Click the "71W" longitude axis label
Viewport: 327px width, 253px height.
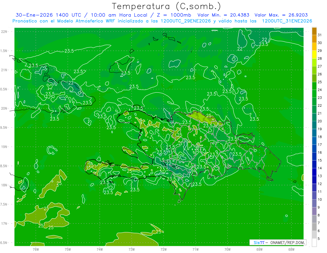click(195, 249)
